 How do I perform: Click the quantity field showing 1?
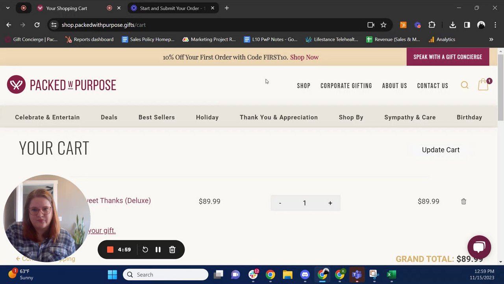(304, 203)
